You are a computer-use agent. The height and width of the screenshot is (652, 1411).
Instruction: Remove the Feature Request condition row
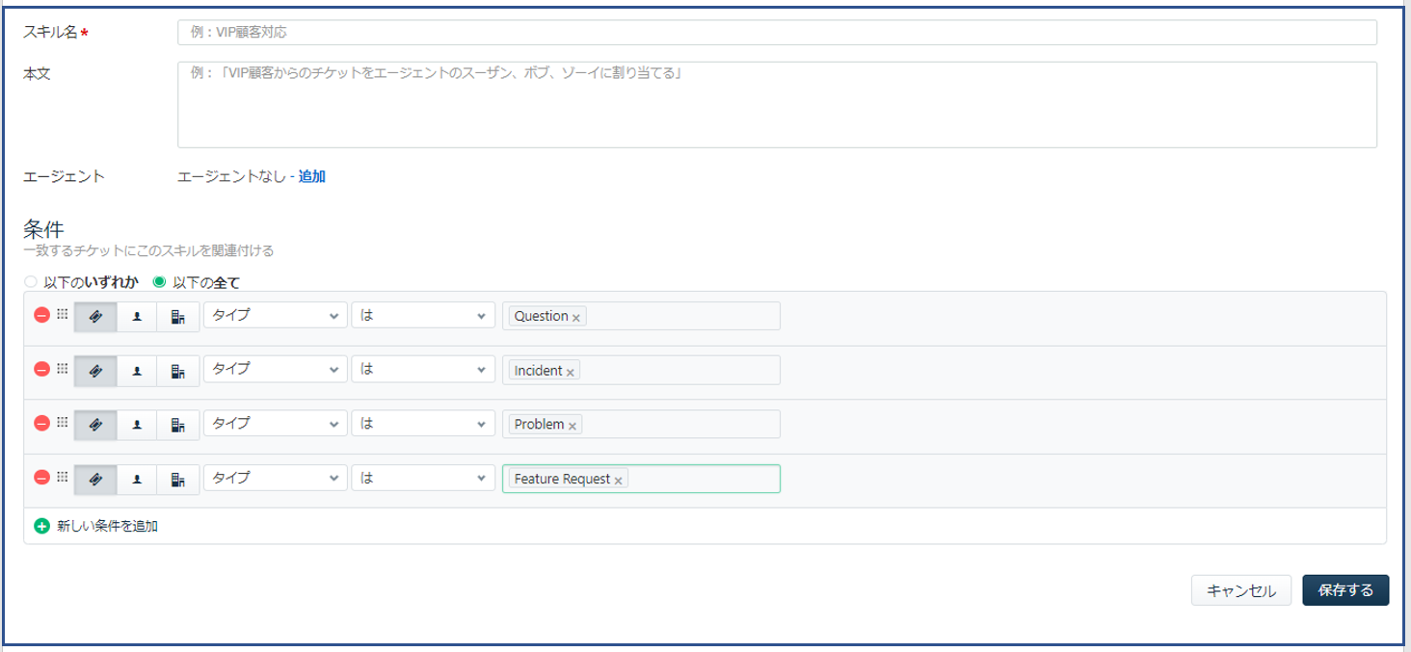[x=41, y=477]
